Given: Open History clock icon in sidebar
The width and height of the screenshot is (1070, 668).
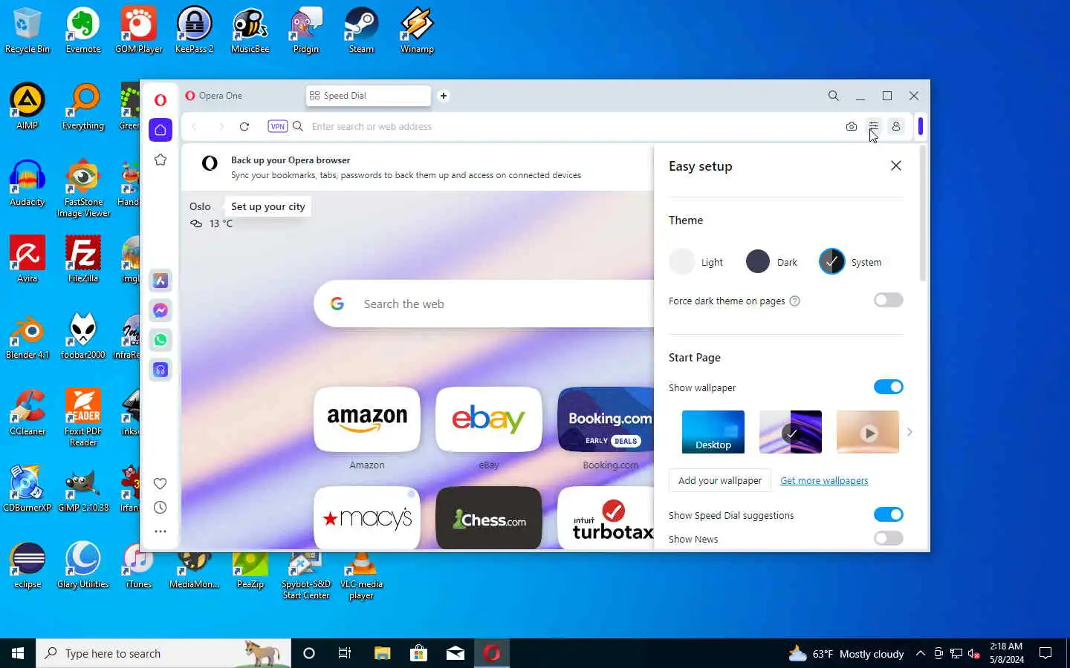Looking at the screenshot, I should pos(160,508).
